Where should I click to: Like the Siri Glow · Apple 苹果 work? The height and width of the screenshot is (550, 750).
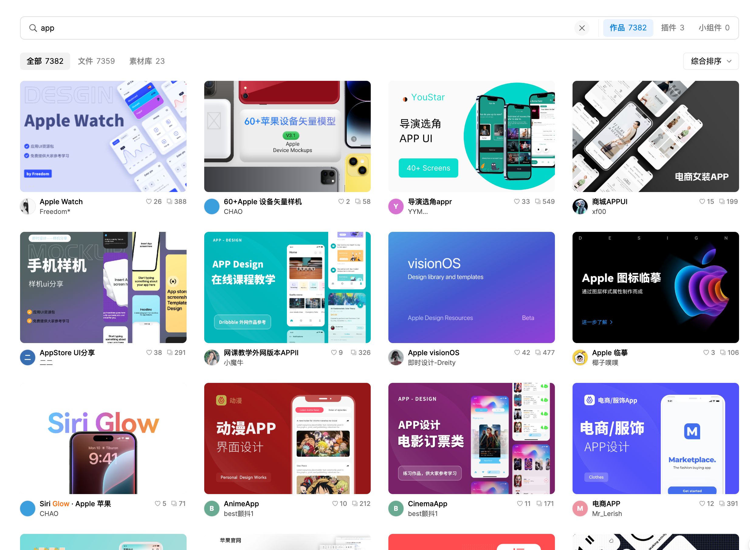tap(157, 504)
